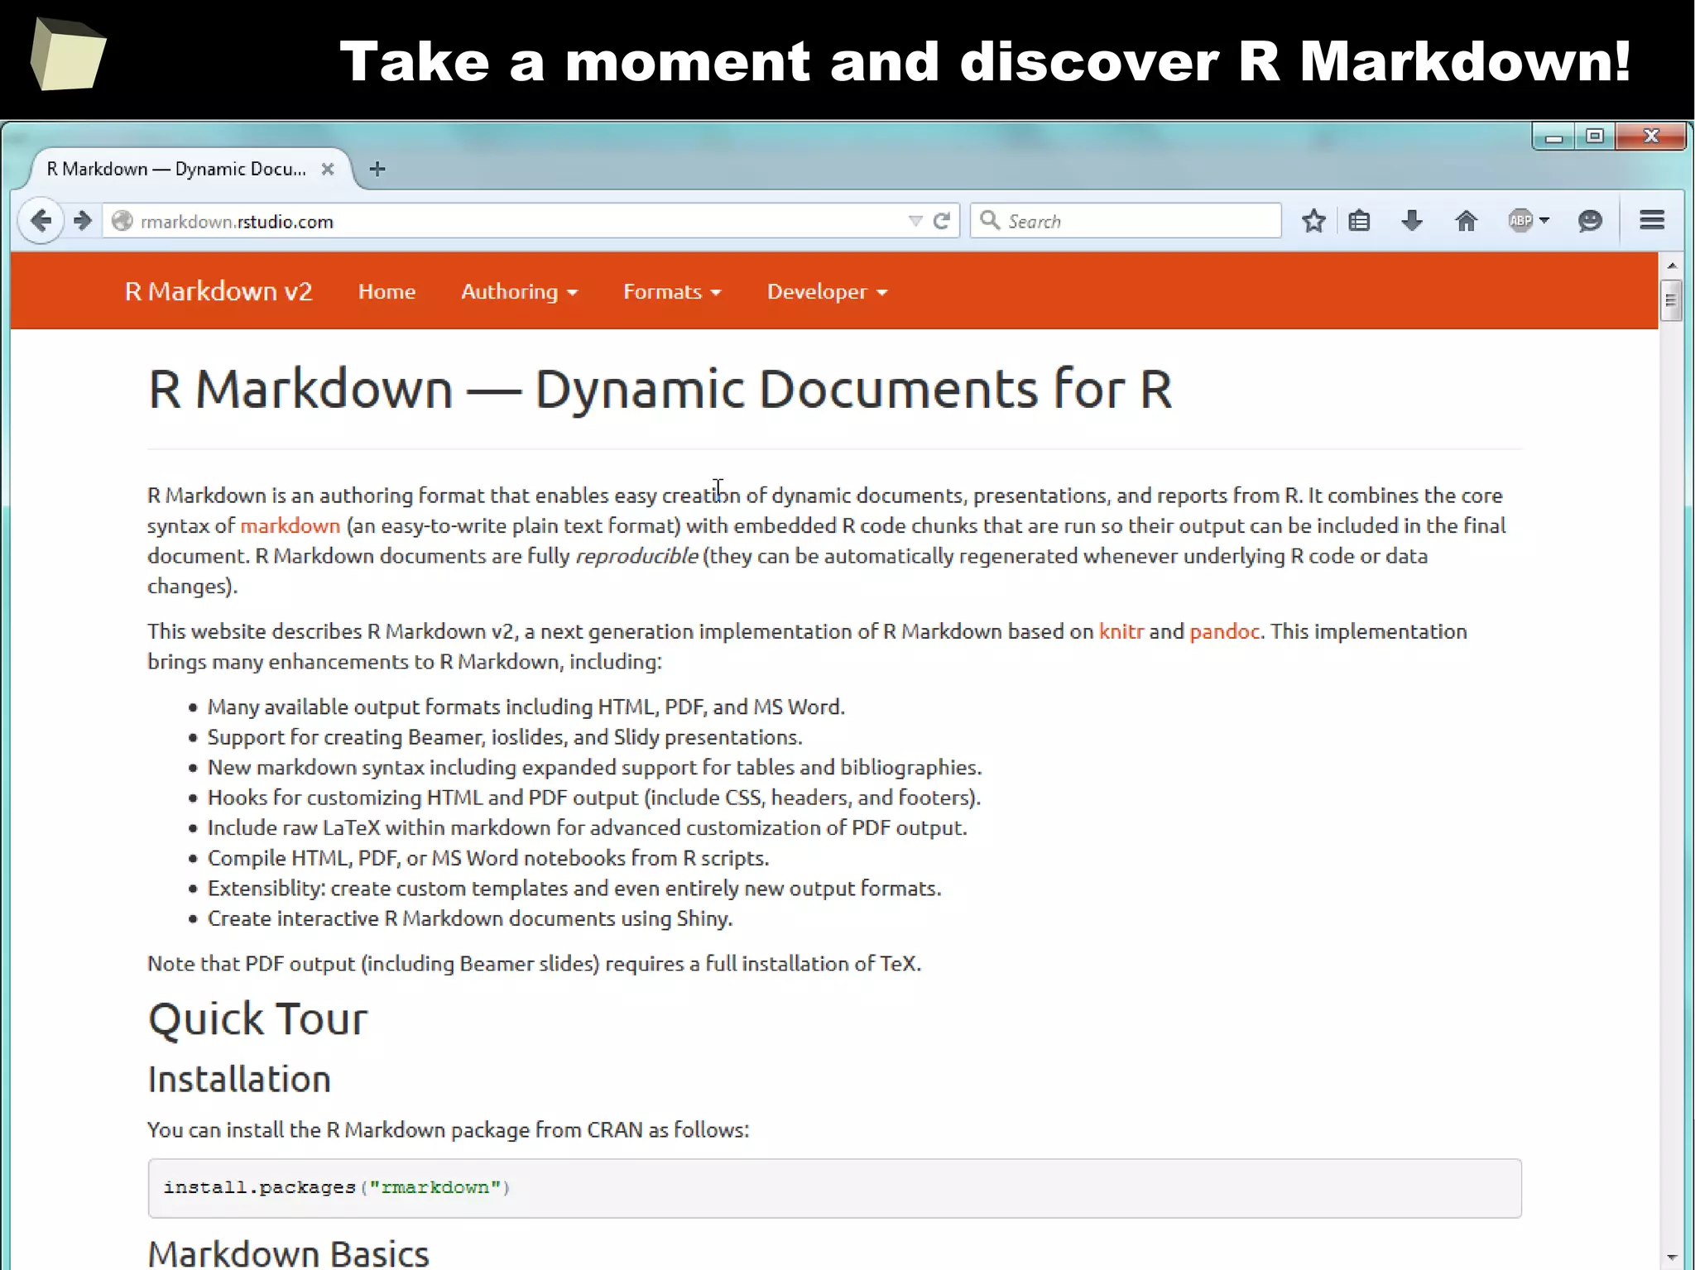Close the browser window with X

(x=1651, y=137)
